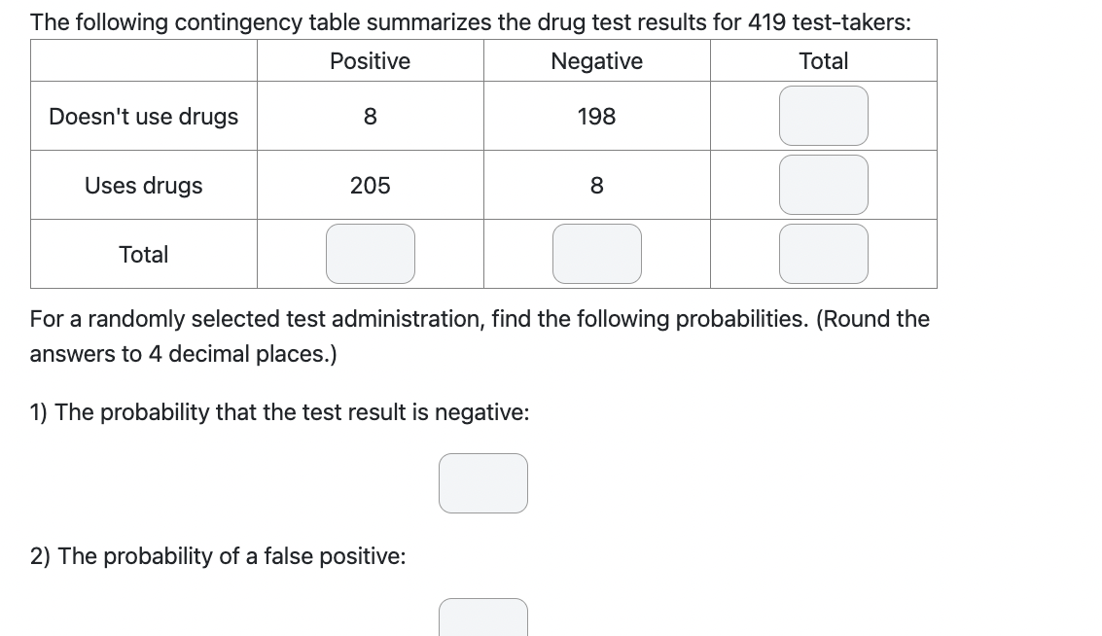
Task: Click the answer box for false positive probability
Action: [483, 619]
